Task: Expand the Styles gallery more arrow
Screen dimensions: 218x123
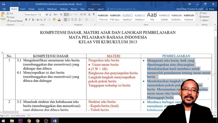Action: point(197,20)
